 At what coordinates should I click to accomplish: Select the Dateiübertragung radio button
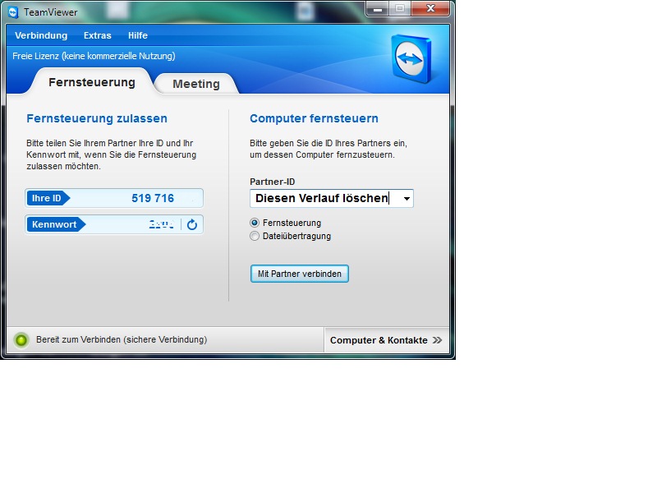[255, 236]
